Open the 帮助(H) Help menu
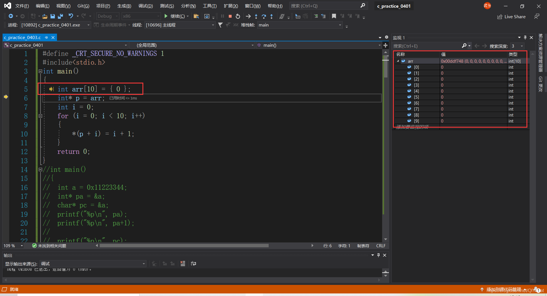 tap(275, 6)
